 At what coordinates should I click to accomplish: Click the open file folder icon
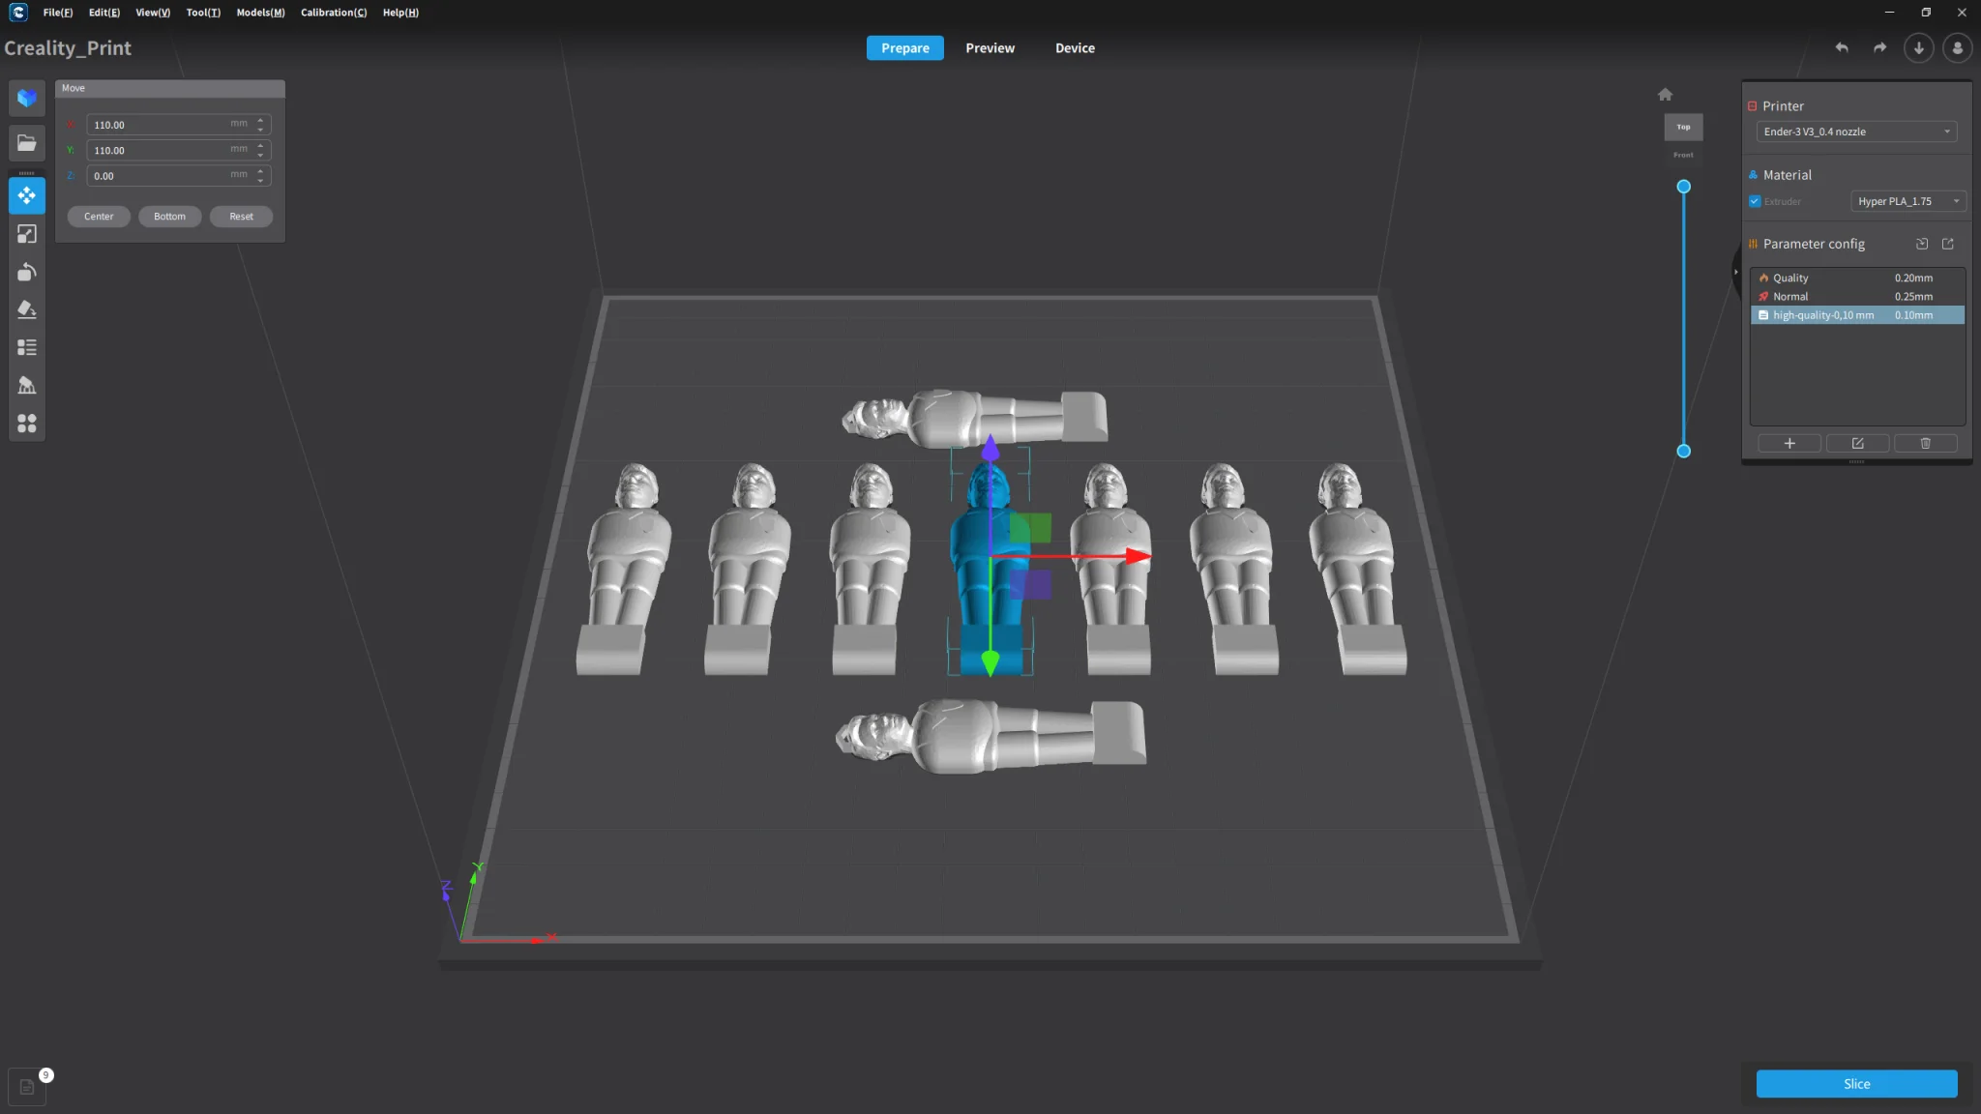point(26,143)
